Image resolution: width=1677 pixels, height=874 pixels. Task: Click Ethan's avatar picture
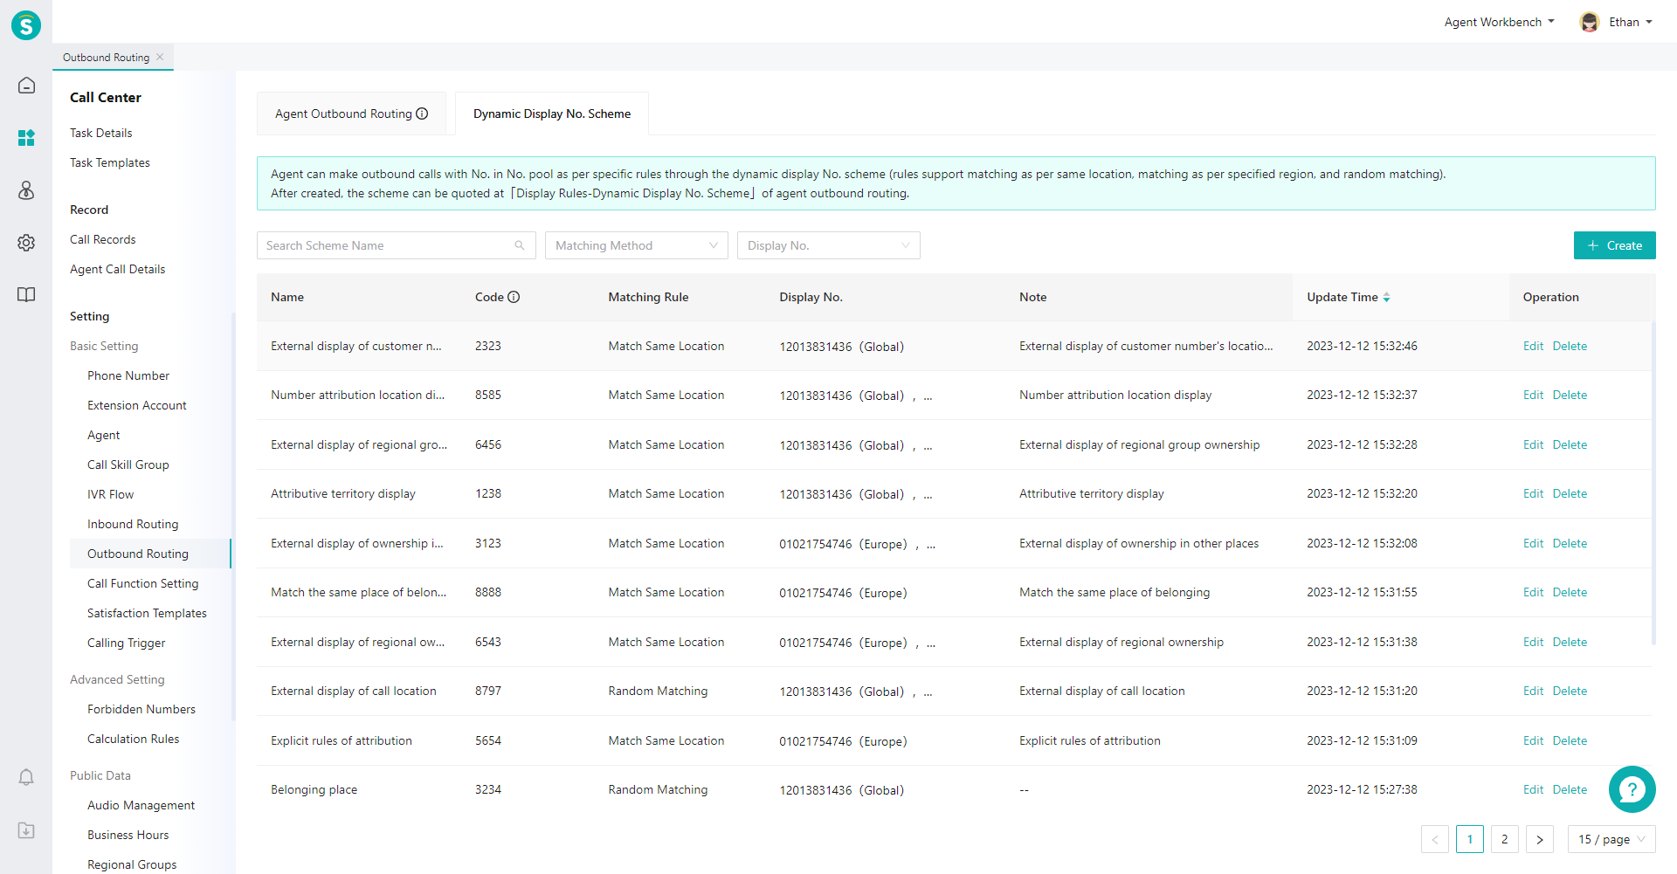1590,22
